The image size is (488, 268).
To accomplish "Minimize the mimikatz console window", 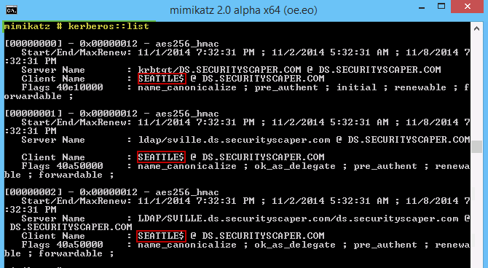I will (422, 7).
